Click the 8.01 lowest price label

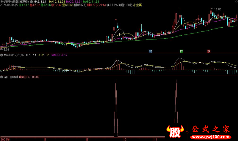(6, 50)
